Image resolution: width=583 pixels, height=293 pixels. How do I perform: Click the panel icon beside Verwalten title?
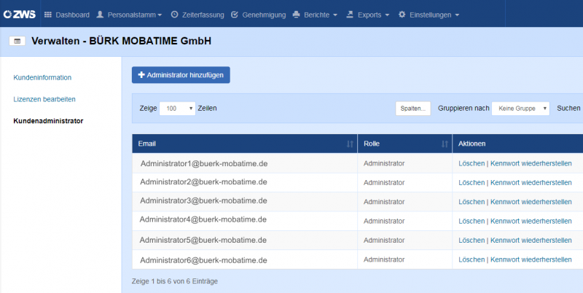coord(17,41)
